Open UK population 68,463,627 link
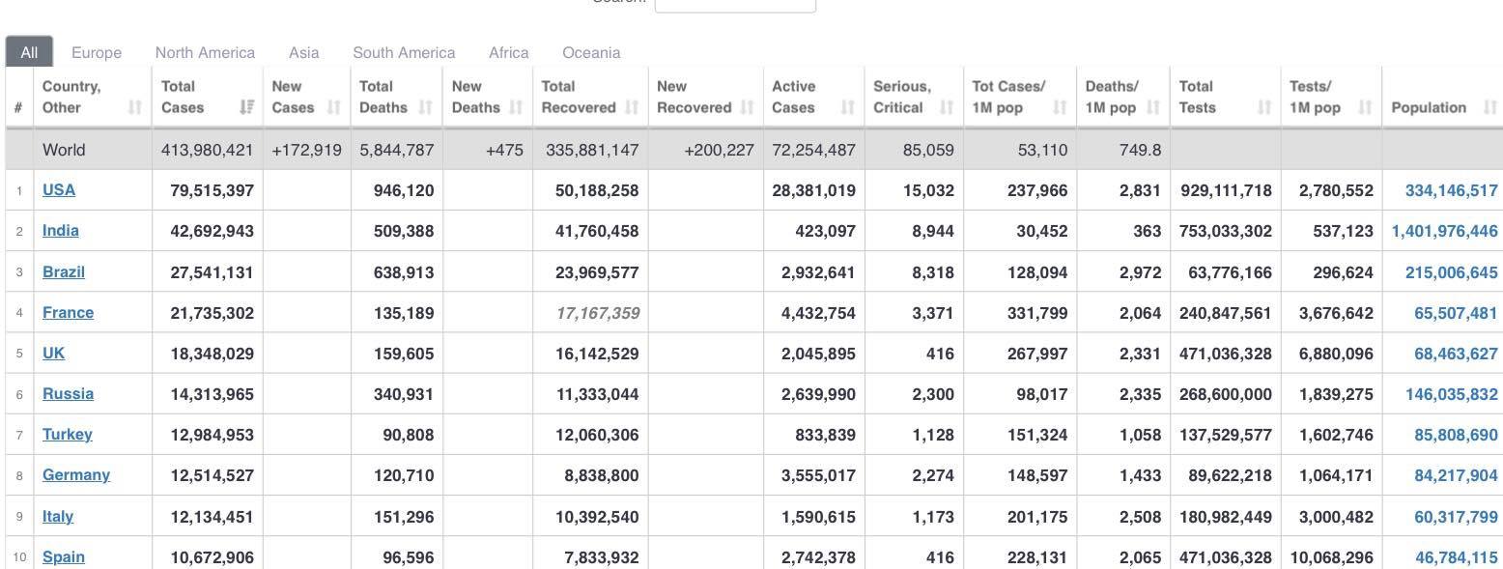The image size is (1503, 569). (x=1456, y=354)
